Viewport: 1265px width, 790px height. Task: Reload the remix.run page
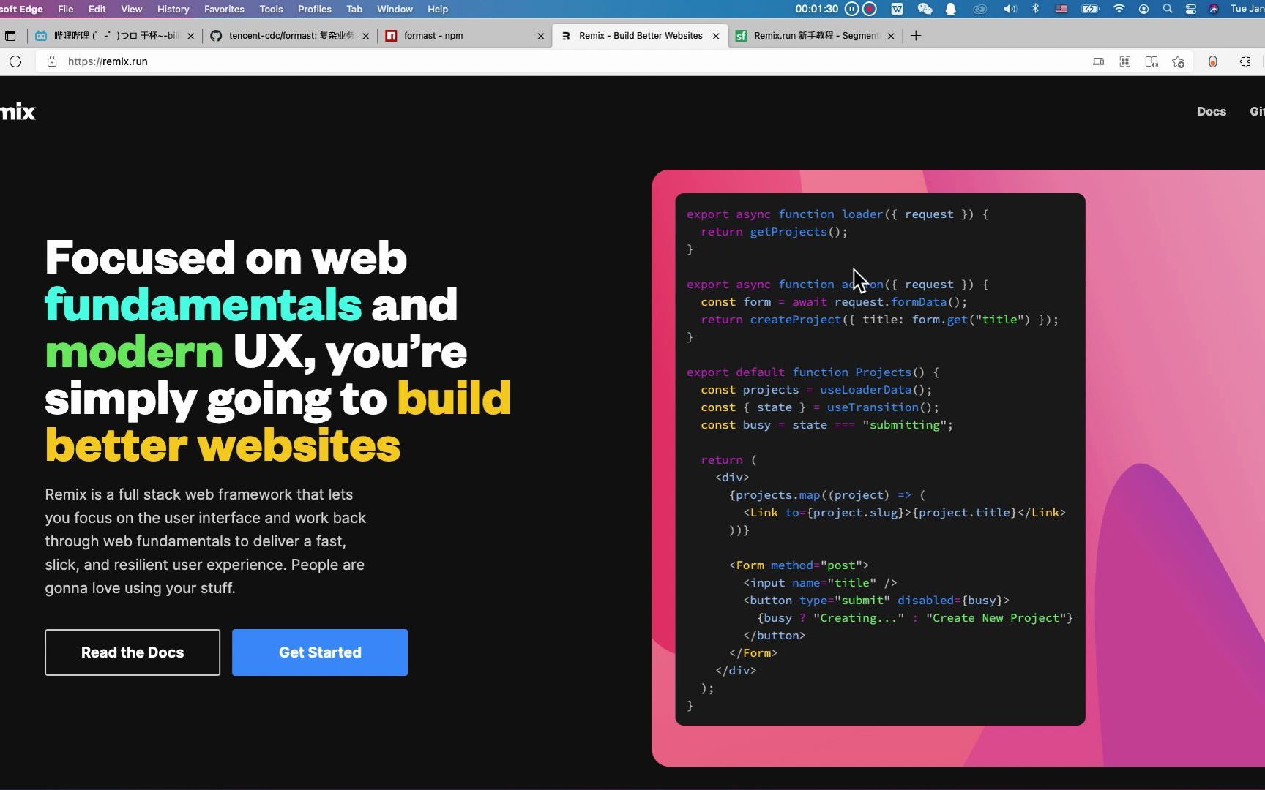pyautogui.click(x=15, y=61)
